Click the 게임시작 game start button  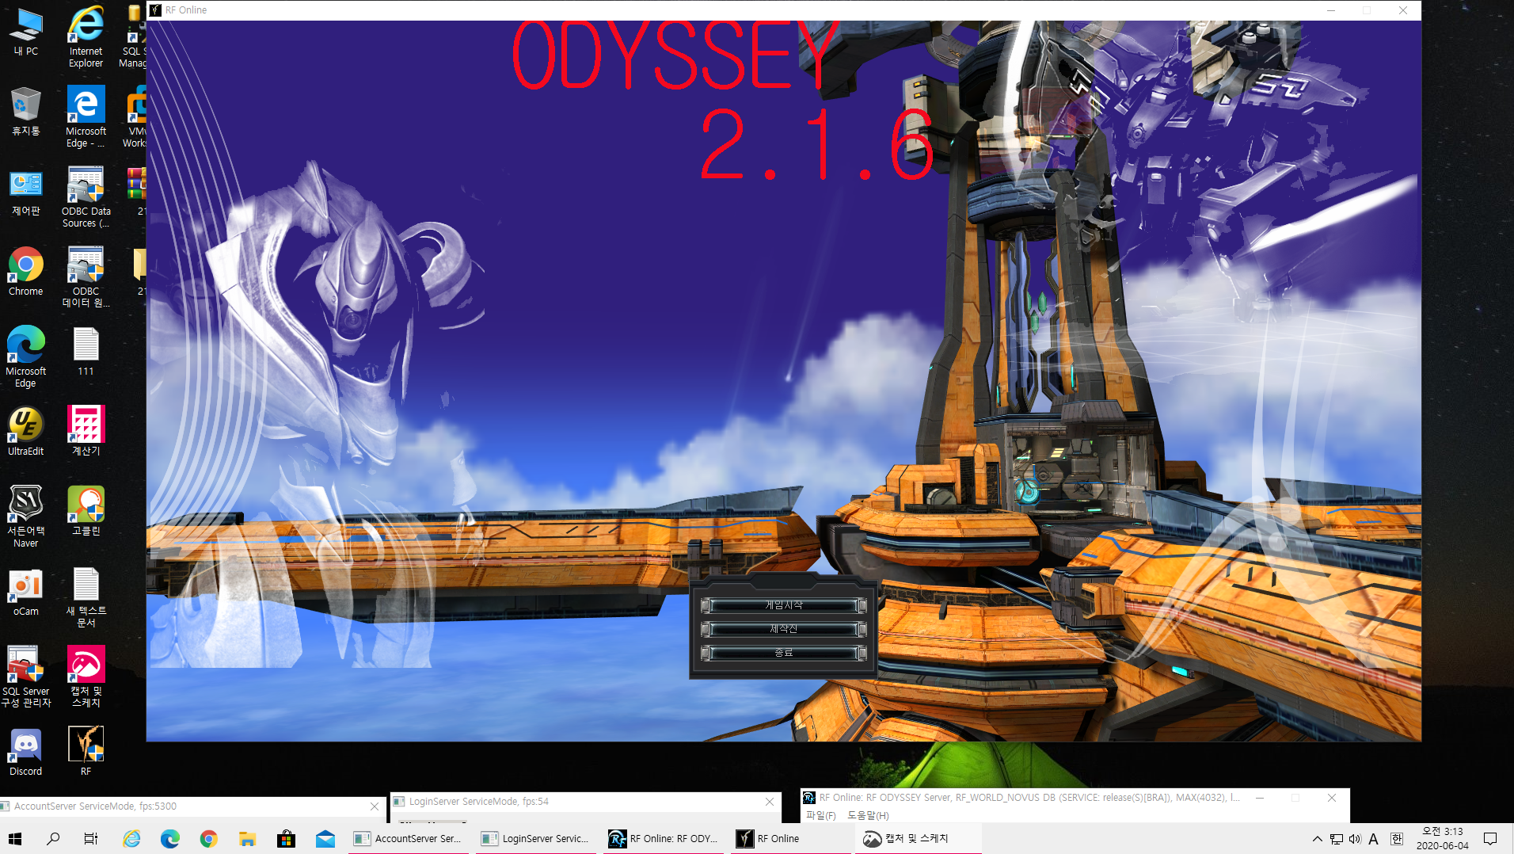(783, 605)
